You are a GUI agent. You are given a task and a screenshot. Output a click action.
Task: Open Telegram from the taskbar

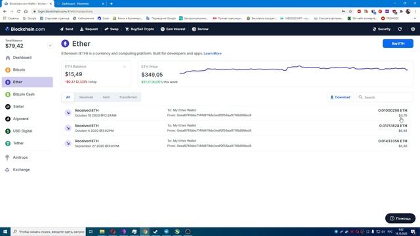[x=166, y=231]
